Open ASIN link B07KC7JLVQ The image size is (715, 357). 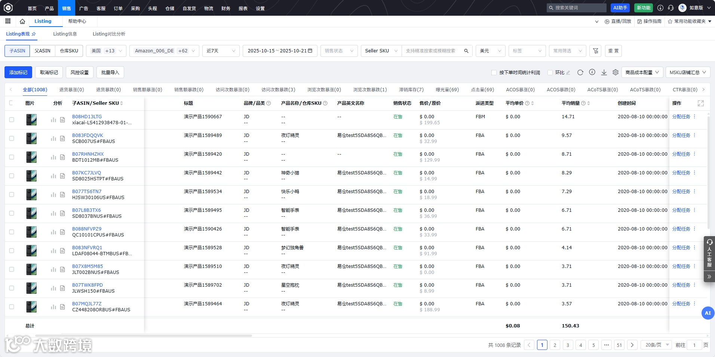(x=86, y=173)
